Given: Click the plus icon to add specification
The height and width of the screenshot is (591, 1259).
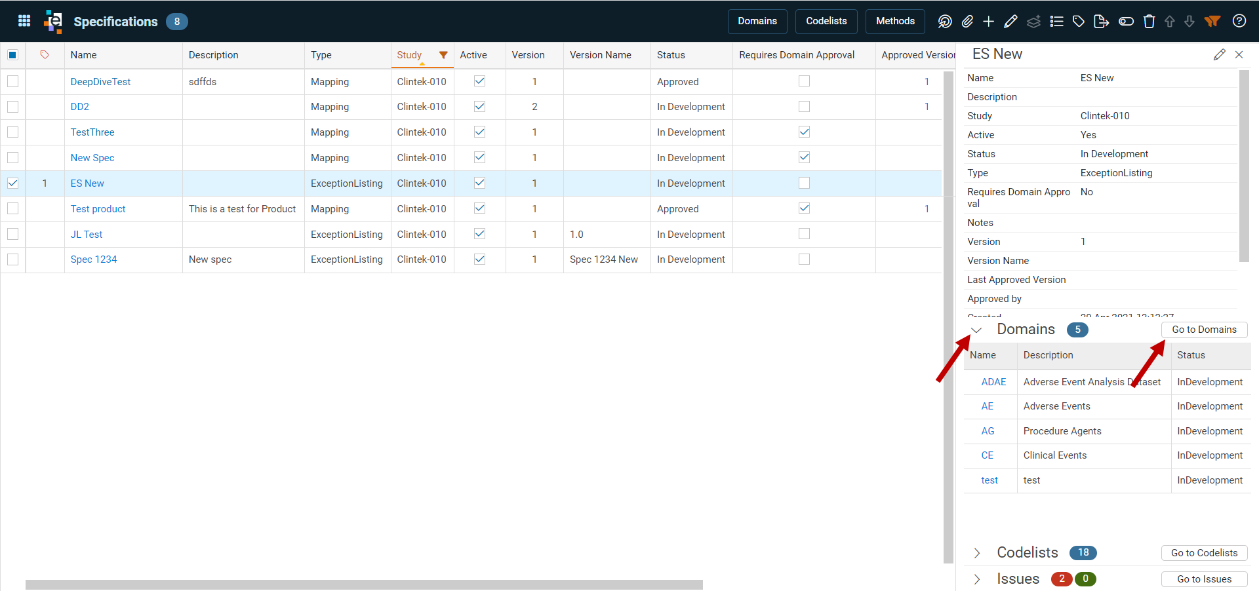Looking at the screenshot, I should (x=989, y=22).
